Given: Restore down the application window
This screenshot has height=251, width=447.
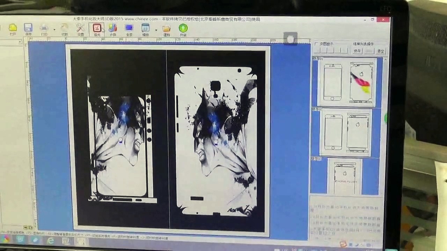Looking at the screenshot, I should pyautogui.click(x=373, y=20).
